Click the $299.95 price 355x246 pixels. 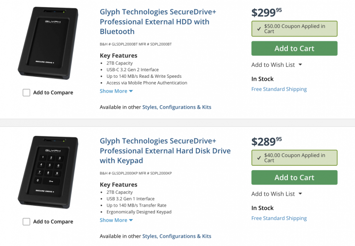click(x=266, y=12)
